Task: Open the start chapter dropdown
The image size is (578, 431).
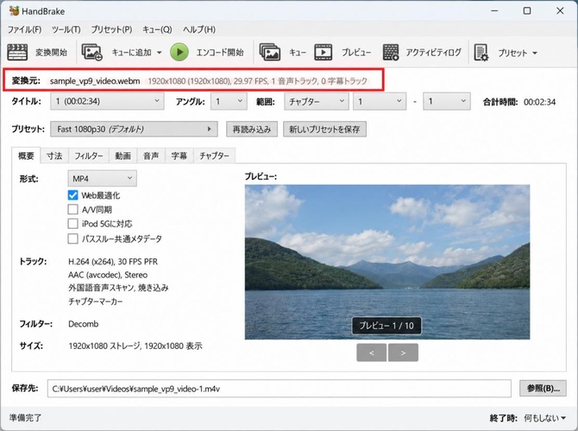Action: pos(380,101)
